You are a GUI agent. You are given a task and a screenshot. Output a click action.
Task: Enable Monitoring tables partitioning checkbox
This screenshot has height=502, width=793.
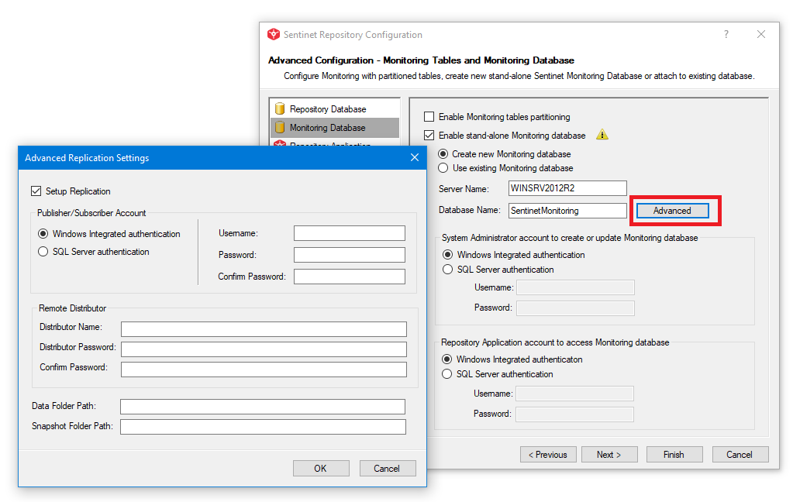tap(429, 117)
